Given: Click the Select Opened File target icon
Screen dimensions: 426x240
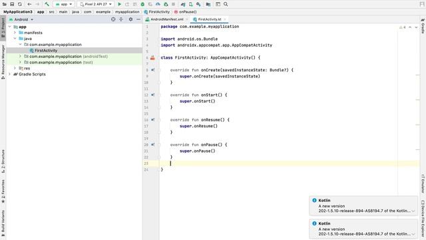Looking at the screenshot, I should point(113,19).
